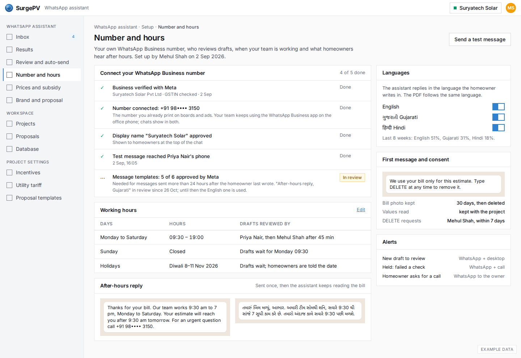The image size is (521, 358).
Task: Open Inbox in the sidebar
Action: pos(42,37)
